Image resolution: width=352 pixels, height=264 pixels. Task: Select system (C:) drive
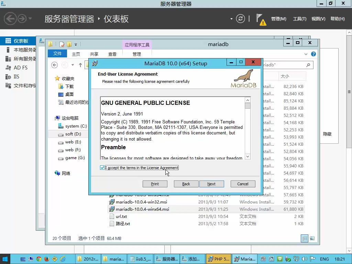76,126
